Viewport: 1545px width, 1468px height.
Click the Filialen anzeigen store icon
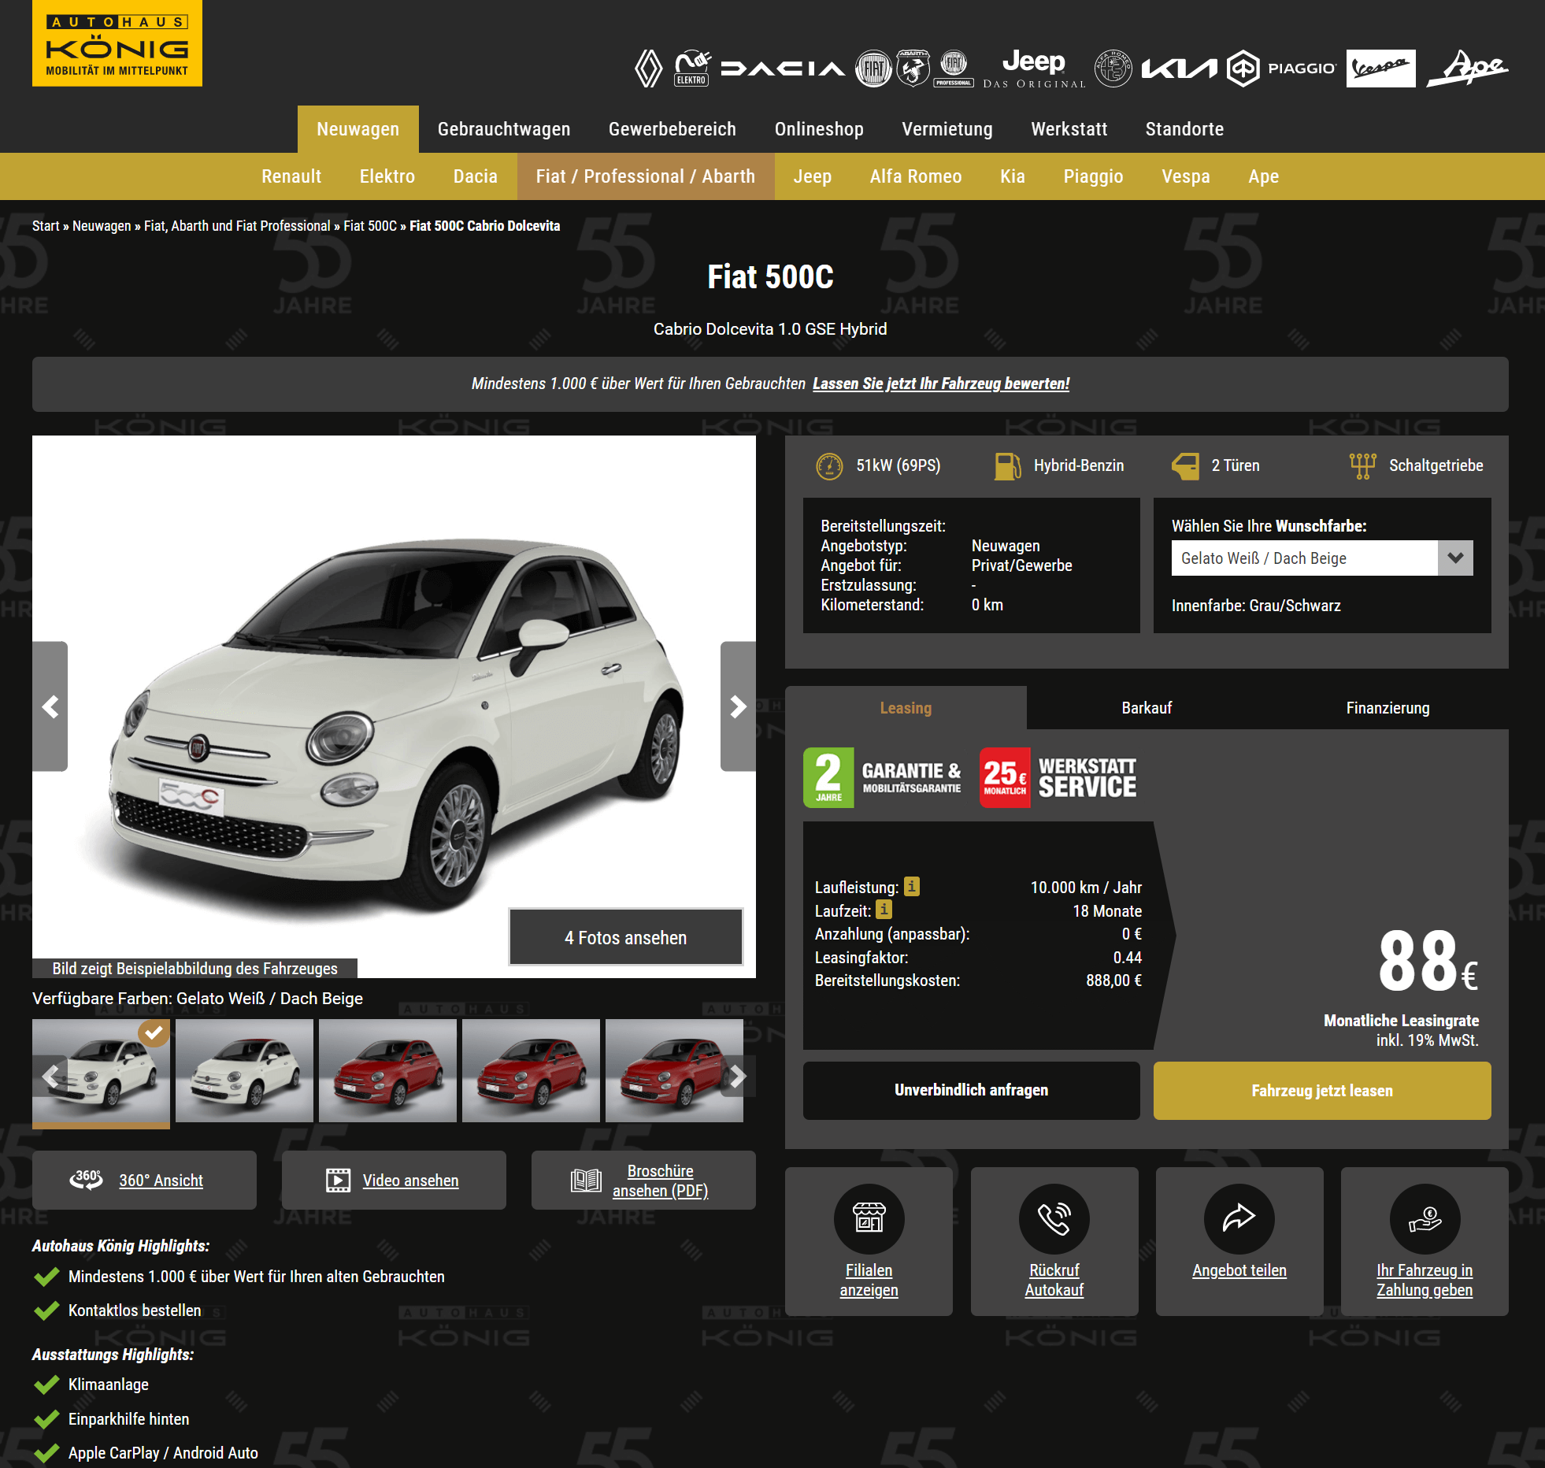pos(869,1218)
